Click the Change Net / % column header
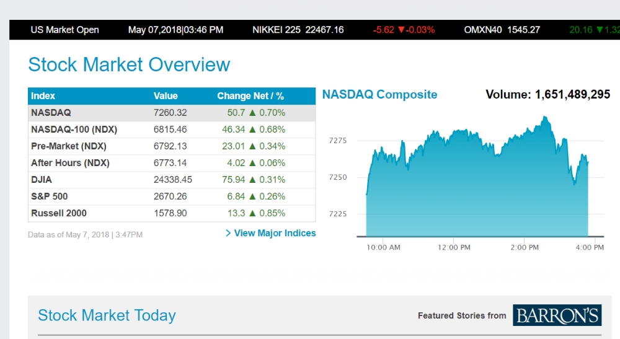 [250, 96]
